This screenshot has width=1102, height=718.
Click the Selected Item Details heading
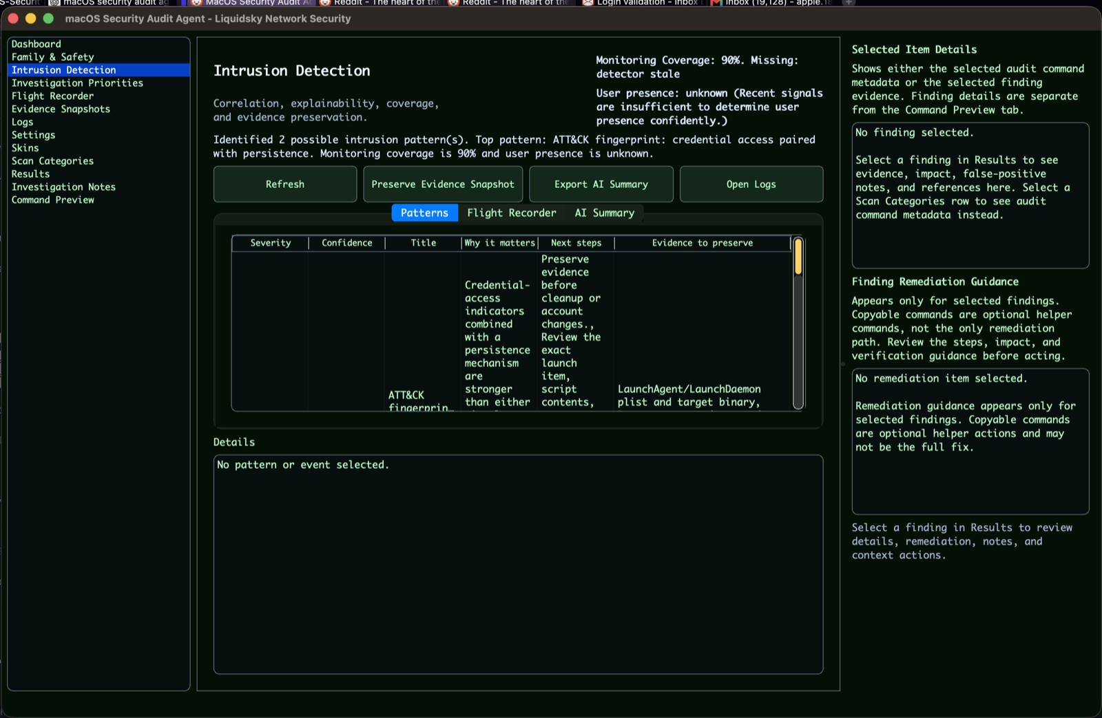tap(914, 50)
